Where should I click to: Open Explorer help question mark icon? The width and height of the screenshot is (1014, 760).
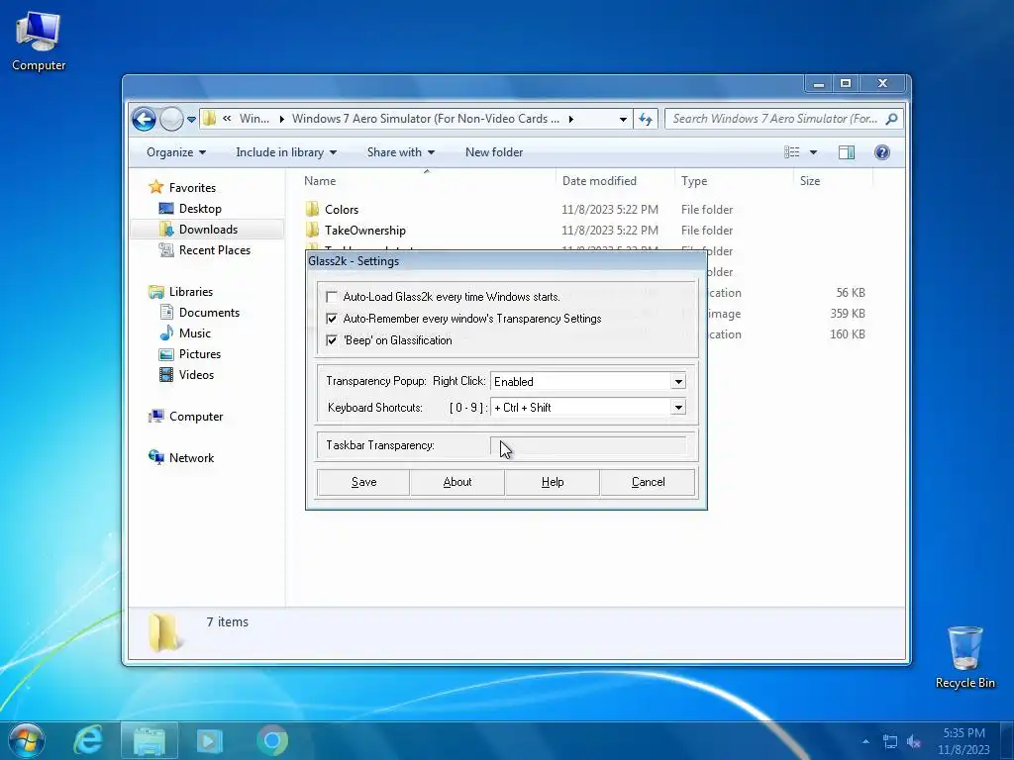click(882, 152)
